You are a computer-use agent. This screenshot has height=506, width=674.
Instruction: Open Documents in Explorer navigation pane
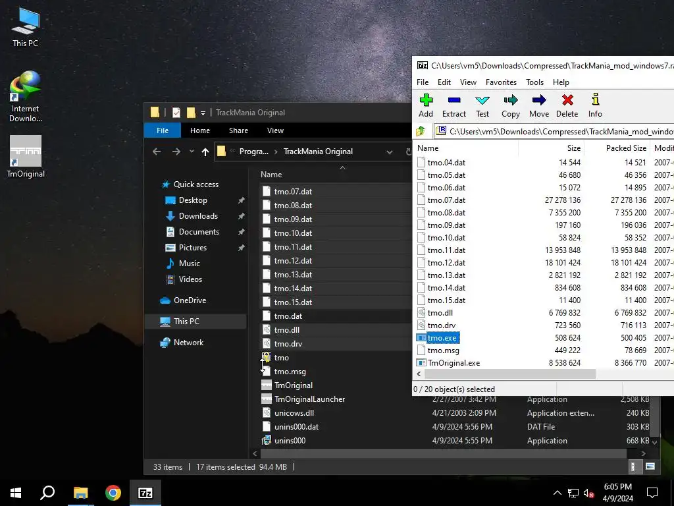point(199,232)
